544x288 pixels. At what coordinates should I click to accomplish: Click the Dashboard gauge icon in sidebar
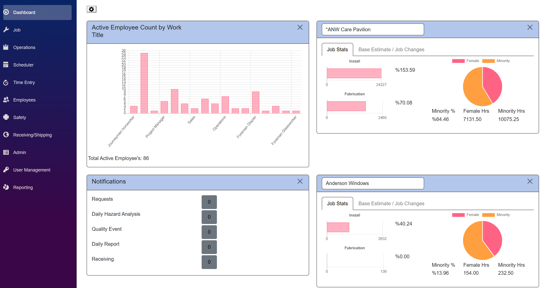pos(6,12)
